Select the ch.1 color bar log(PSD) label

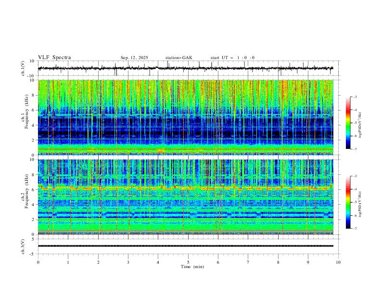360,125
